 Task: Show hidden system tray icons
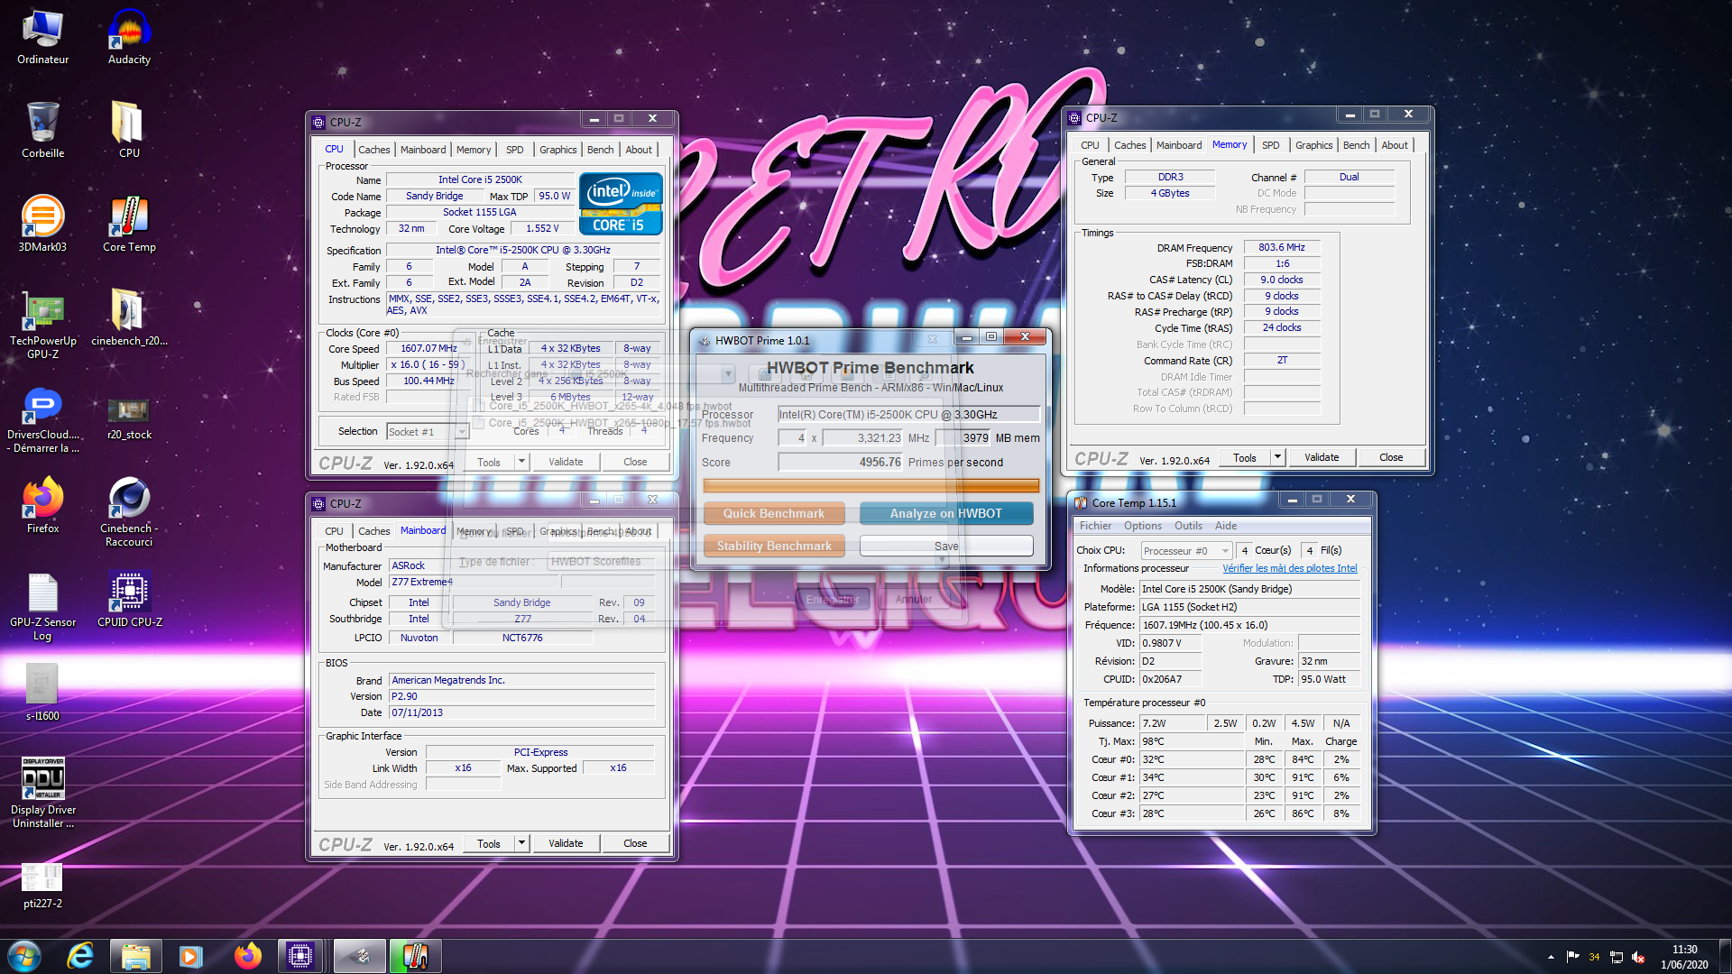[1551, 957]
